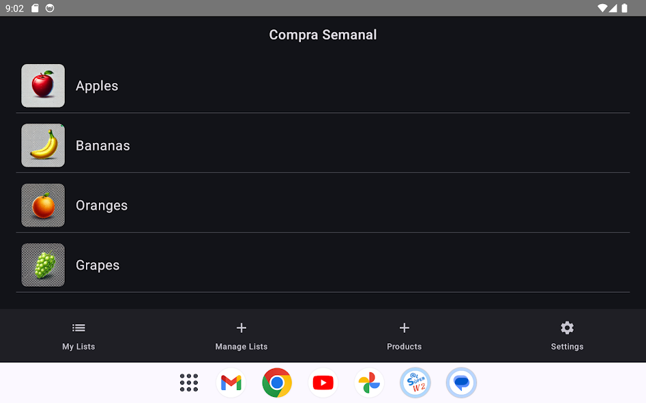Screen dimensions: 646x403
Task: Tap the banana product image
Action: [43, 145]
